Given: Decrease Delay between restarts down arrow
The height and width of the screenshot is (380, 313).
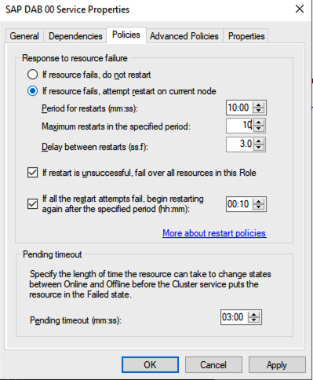Looking at the screenshot, I should click(x=259, y=147).
